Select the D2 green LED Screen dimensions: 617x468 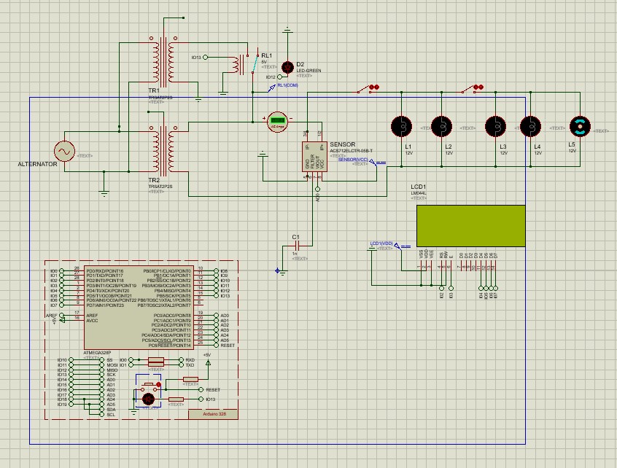[x=287, y=66]
